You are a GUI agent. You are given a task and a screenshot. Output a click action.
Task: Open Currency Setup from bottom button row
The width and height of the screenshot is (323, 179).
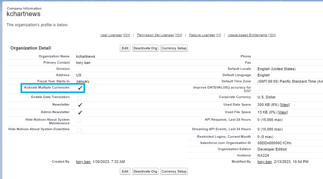tap(174, 171)
